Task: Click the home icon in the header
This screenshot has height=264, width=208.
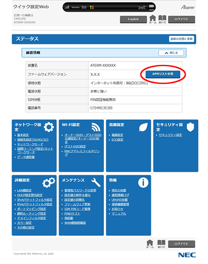Action: click(x=153, y=19)
